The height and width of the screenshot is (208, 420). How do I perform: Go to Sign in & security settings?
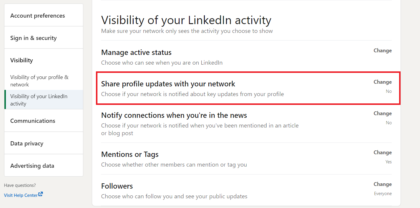pos(44,38)
